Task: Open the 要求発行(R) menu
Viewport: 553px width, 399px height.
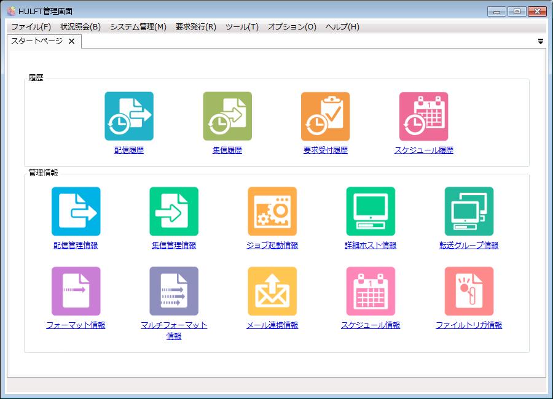Action: (x=196, y=27)
